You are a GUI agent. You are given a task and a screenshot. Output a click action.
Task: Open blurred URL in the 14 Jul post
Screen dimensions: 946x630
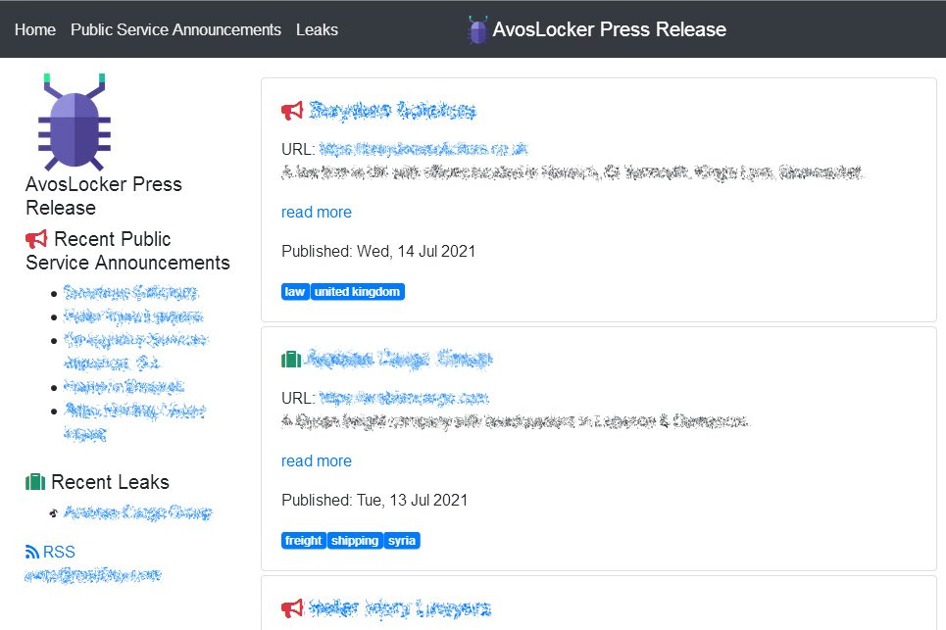pos(423,149)
